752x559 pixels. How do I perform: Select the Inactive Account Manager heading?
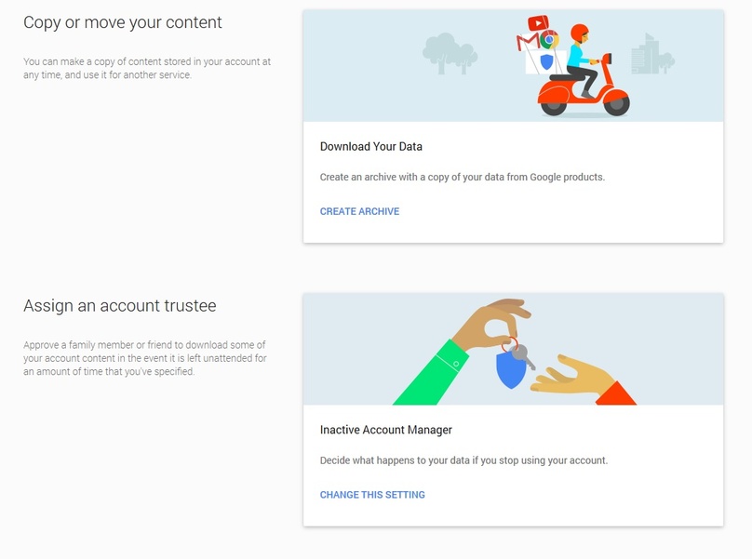pyautogui.click(x=386, y=430)
